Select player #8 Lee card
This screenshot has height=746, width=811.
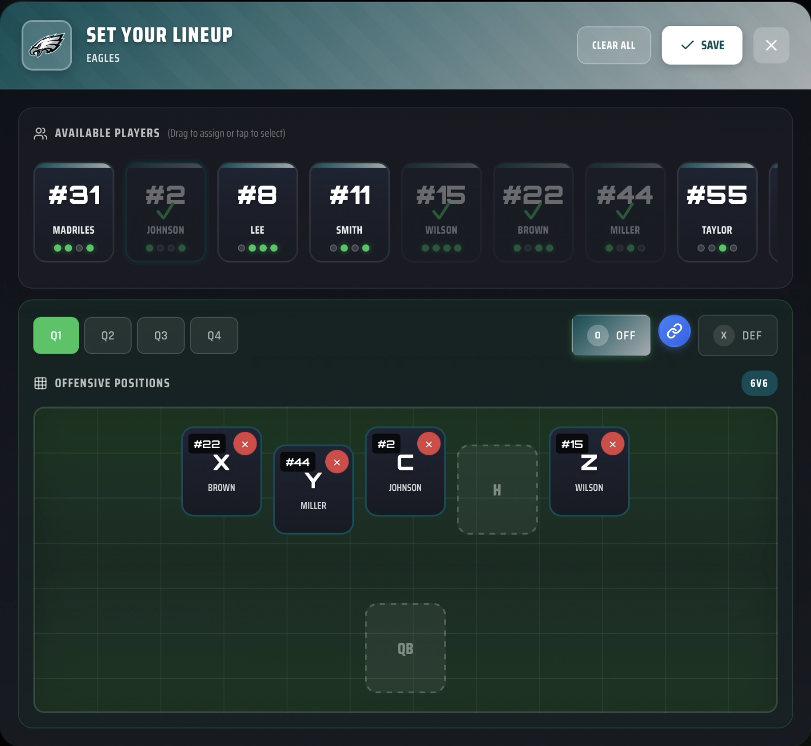point(258,212)
